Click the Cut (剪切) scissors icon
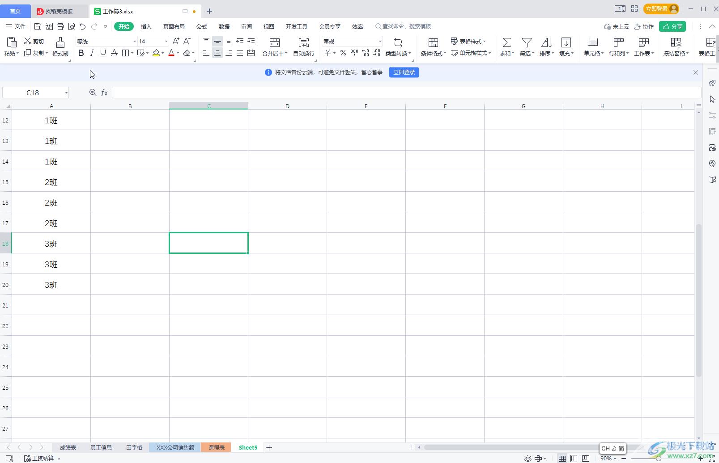 (28, 41)
